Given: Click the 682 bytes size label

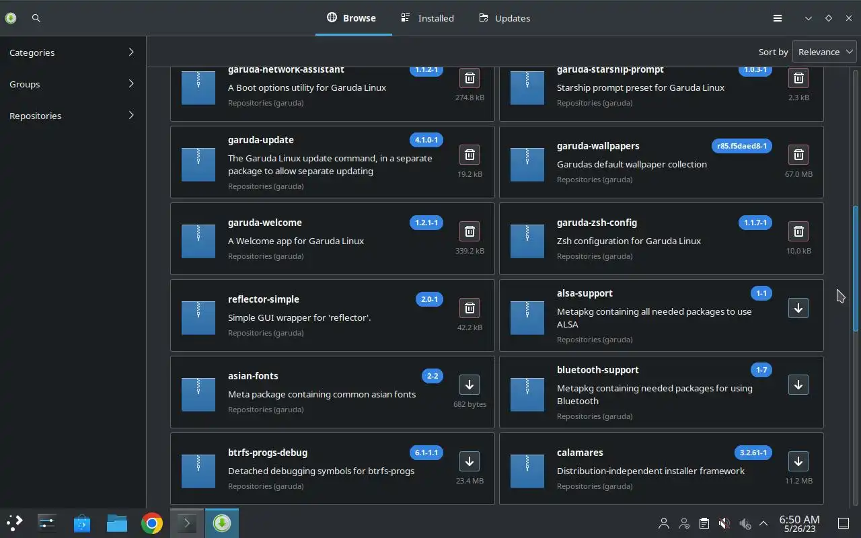Looking at the screenshot, I should tap(470, 404).
